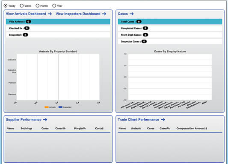Click the Inspector Cases count badge
The image size is (228, 164).
(x=144, y=42)
